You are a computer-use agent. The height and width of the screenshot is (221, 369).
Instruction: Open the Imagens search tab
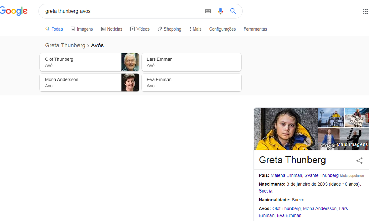(x=82, y=29)
